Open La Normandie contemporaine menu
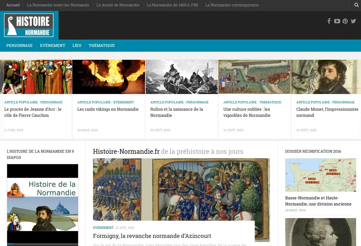The height and width of the screenshot is (246, 361). 232,5
